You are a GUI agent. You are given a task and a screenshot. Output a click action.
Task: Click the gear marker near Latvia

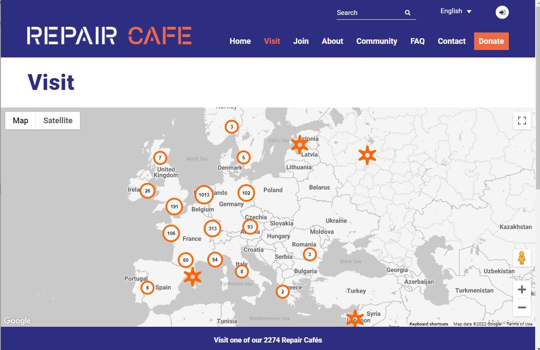click(299, 144)
